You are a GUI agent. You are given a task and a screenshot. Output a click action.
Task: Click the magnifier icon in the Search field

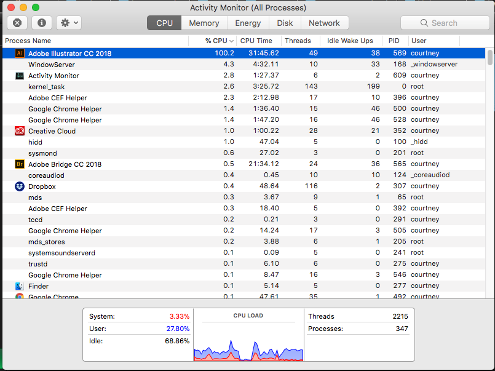(x=424, y=23)
